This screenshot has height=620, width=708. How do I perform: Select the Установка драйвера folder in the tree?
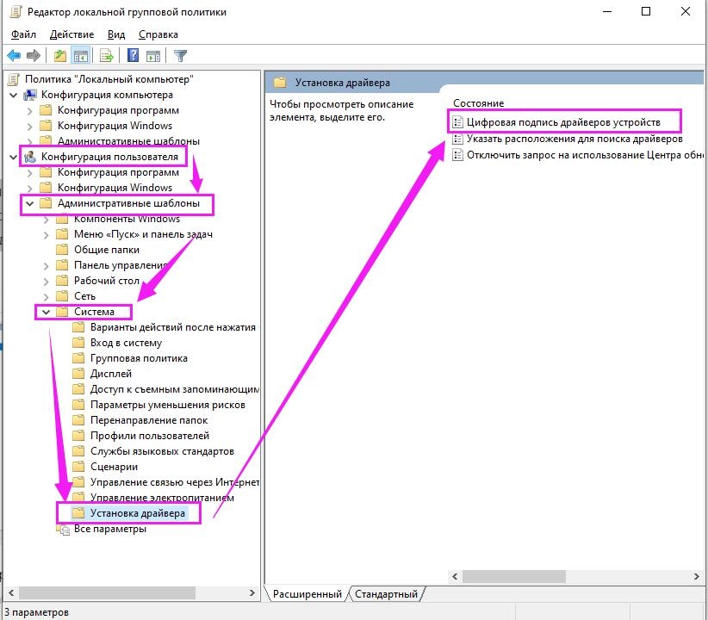click(x=136, y=513)
